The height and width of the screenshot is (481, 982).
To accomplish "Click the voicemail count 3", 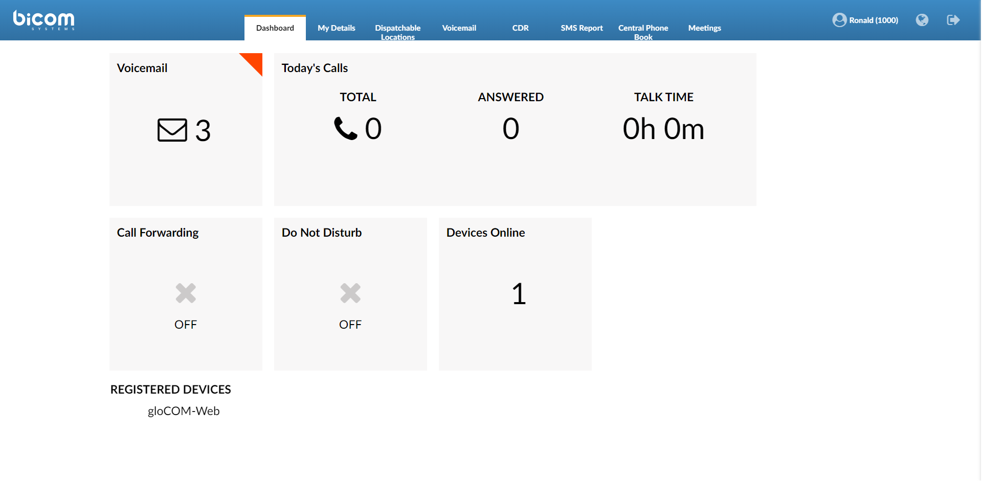I will coord(203,130).
